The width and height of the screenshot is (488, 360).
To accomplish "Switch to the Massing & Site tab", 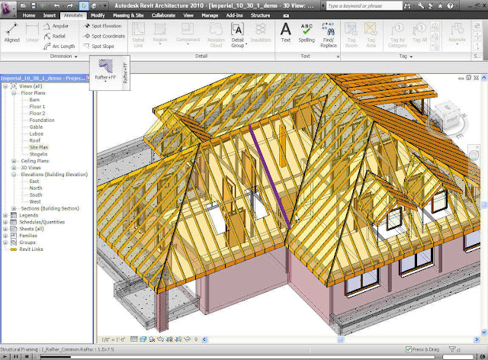I will (x=129, y=14).
